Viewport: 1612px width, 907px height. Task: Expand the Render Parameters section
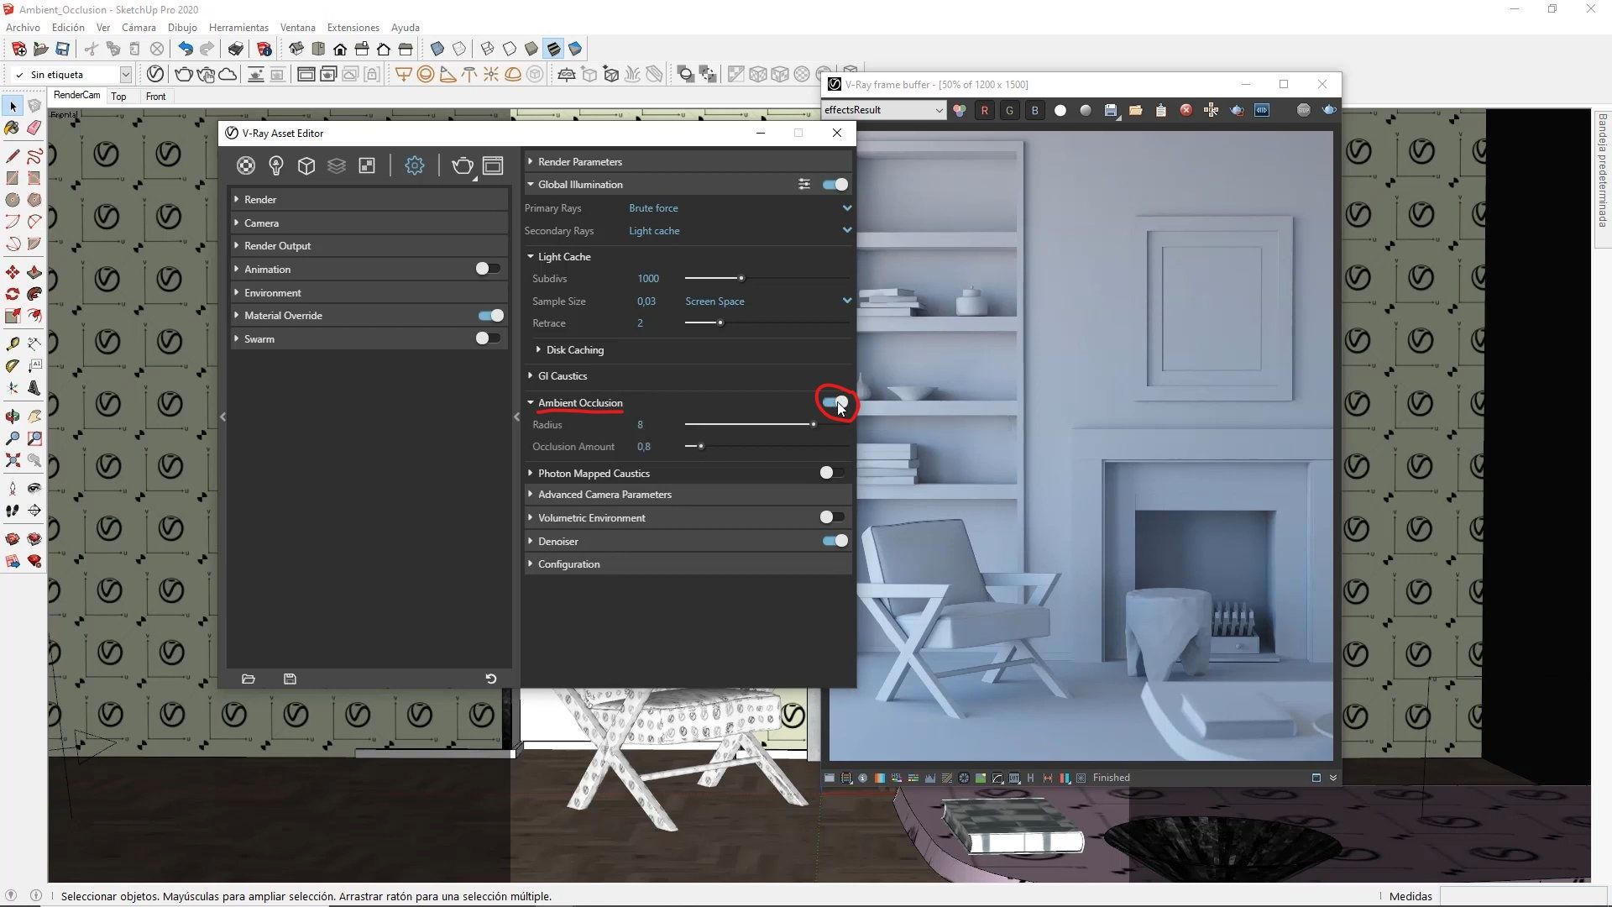(579, 161)
